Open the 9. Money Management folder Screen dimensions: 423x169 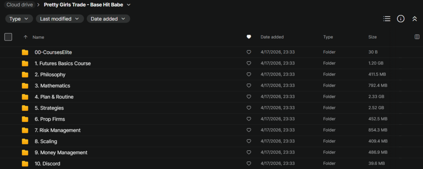click(61, 152)
